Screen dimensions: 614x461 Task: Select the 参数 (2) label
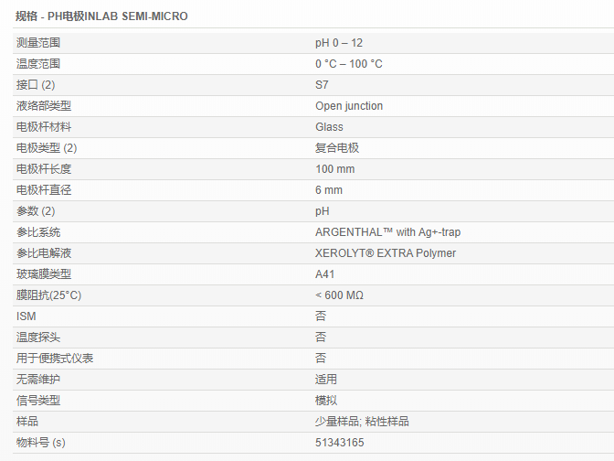[36, 211]
